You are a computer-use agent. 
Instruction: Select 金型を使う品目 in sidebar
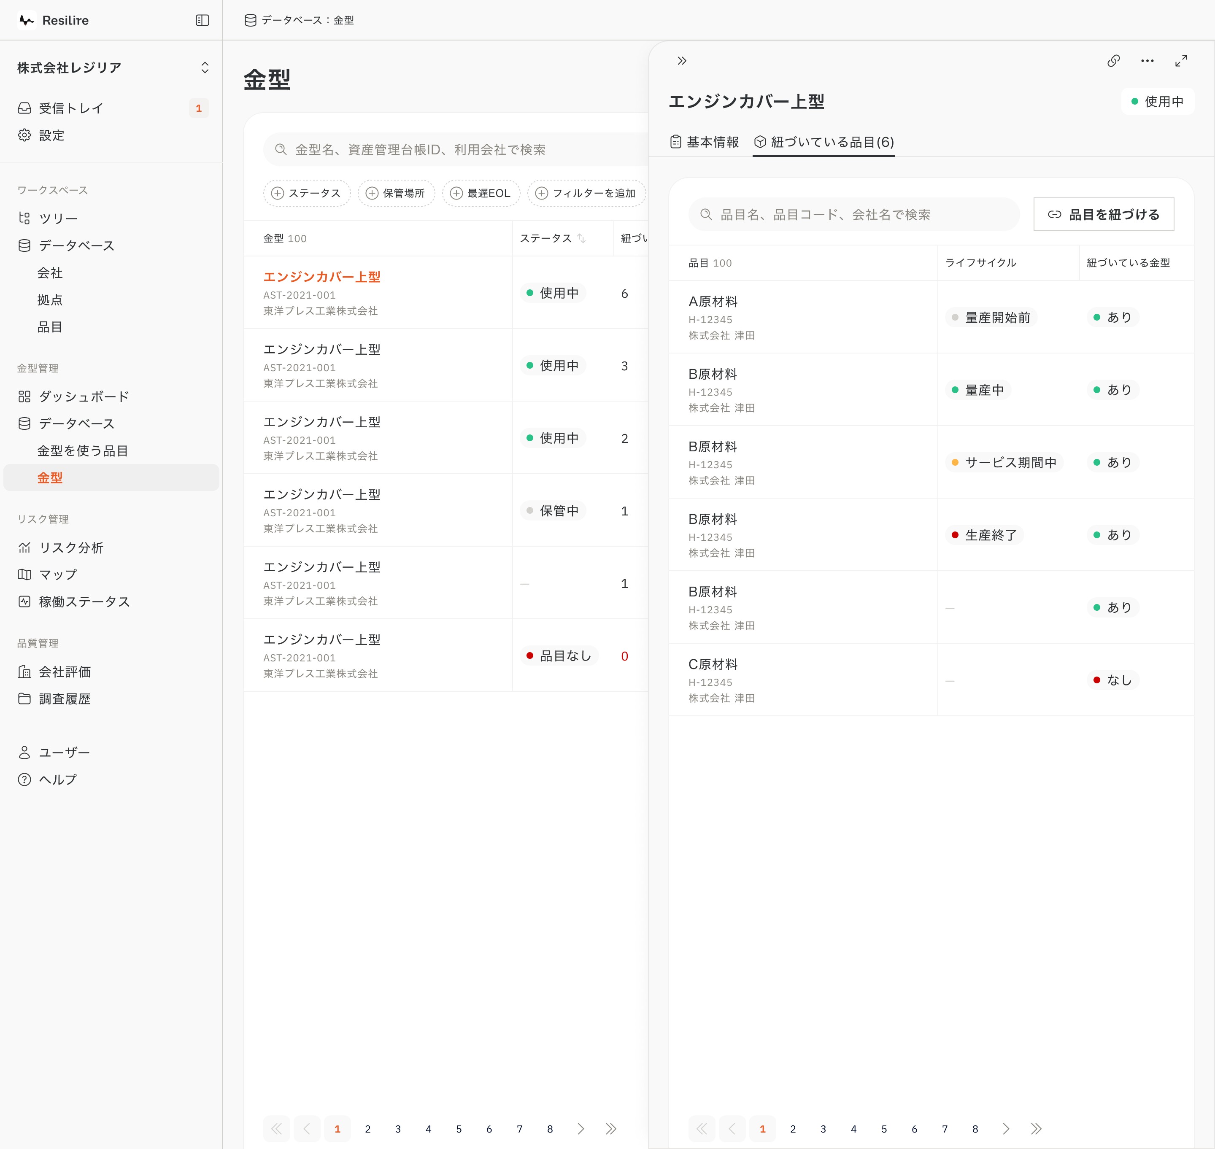pos(83,451)
